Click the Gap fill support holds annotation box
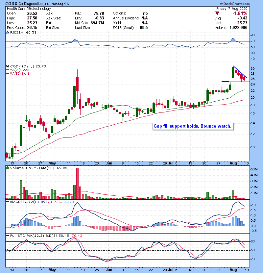The image size is (263, 273). click(193, 126)
